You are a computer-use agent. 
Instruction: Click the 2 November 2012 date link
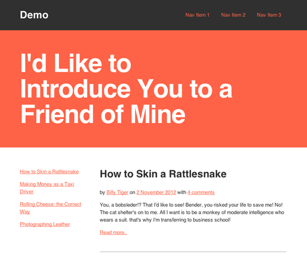click(x=156, y=192)
